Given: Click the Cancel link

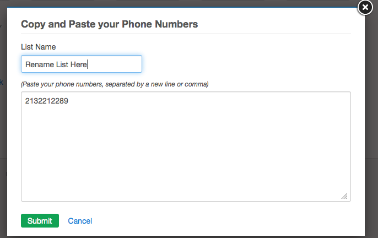Looking at the screenshot, I should coord(80,221).
